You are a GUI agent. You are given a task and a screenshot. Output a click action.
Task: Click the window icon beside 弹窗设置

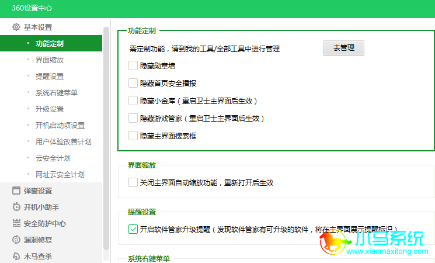point(16,191)
